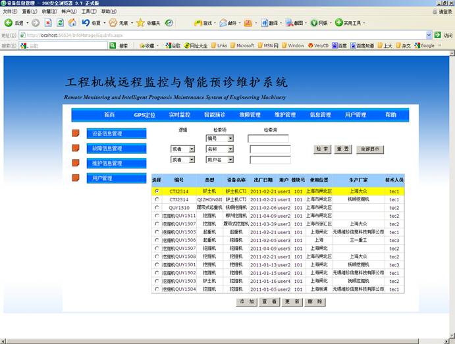The image size is (455, 344).
Task: Click the 收藏夹 favorites star icon
Action: click(x=140, y=22)
